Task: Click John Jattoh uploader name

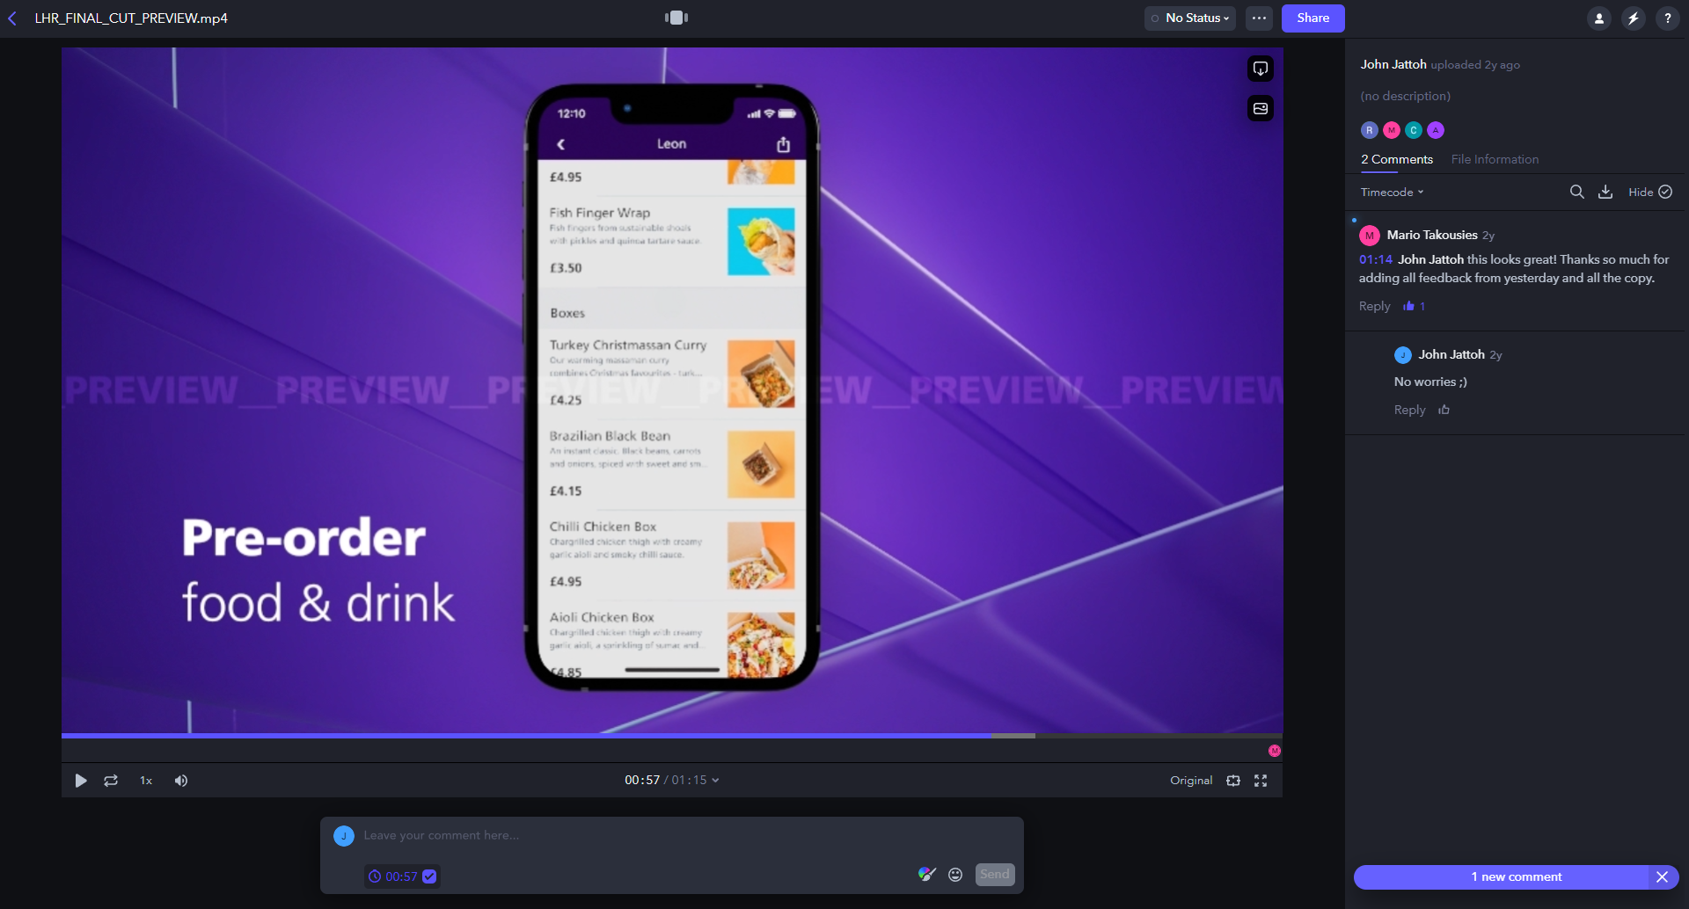Action: [1393, 65]
